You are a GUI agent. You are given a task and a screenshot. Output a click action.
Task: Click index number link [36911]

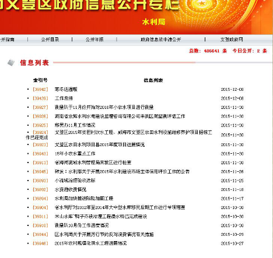[40, 217]
